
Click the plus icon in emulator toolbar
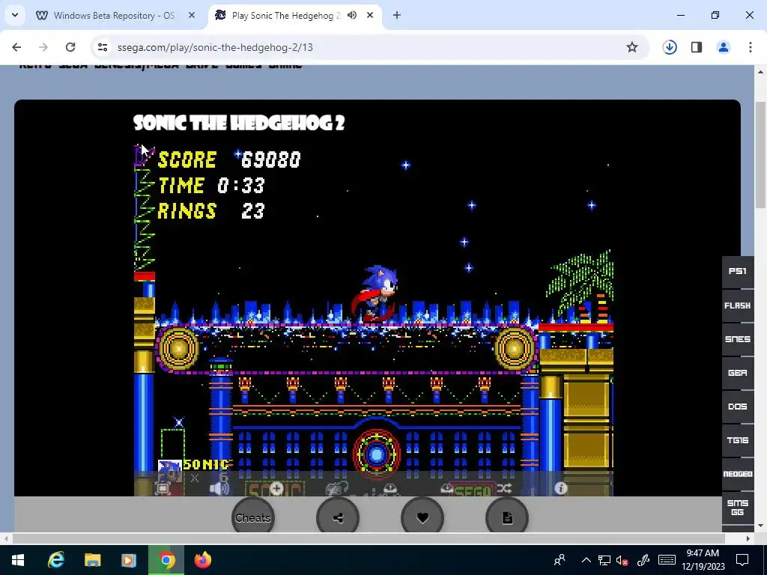pyautogui.click(x=276, y=488)
